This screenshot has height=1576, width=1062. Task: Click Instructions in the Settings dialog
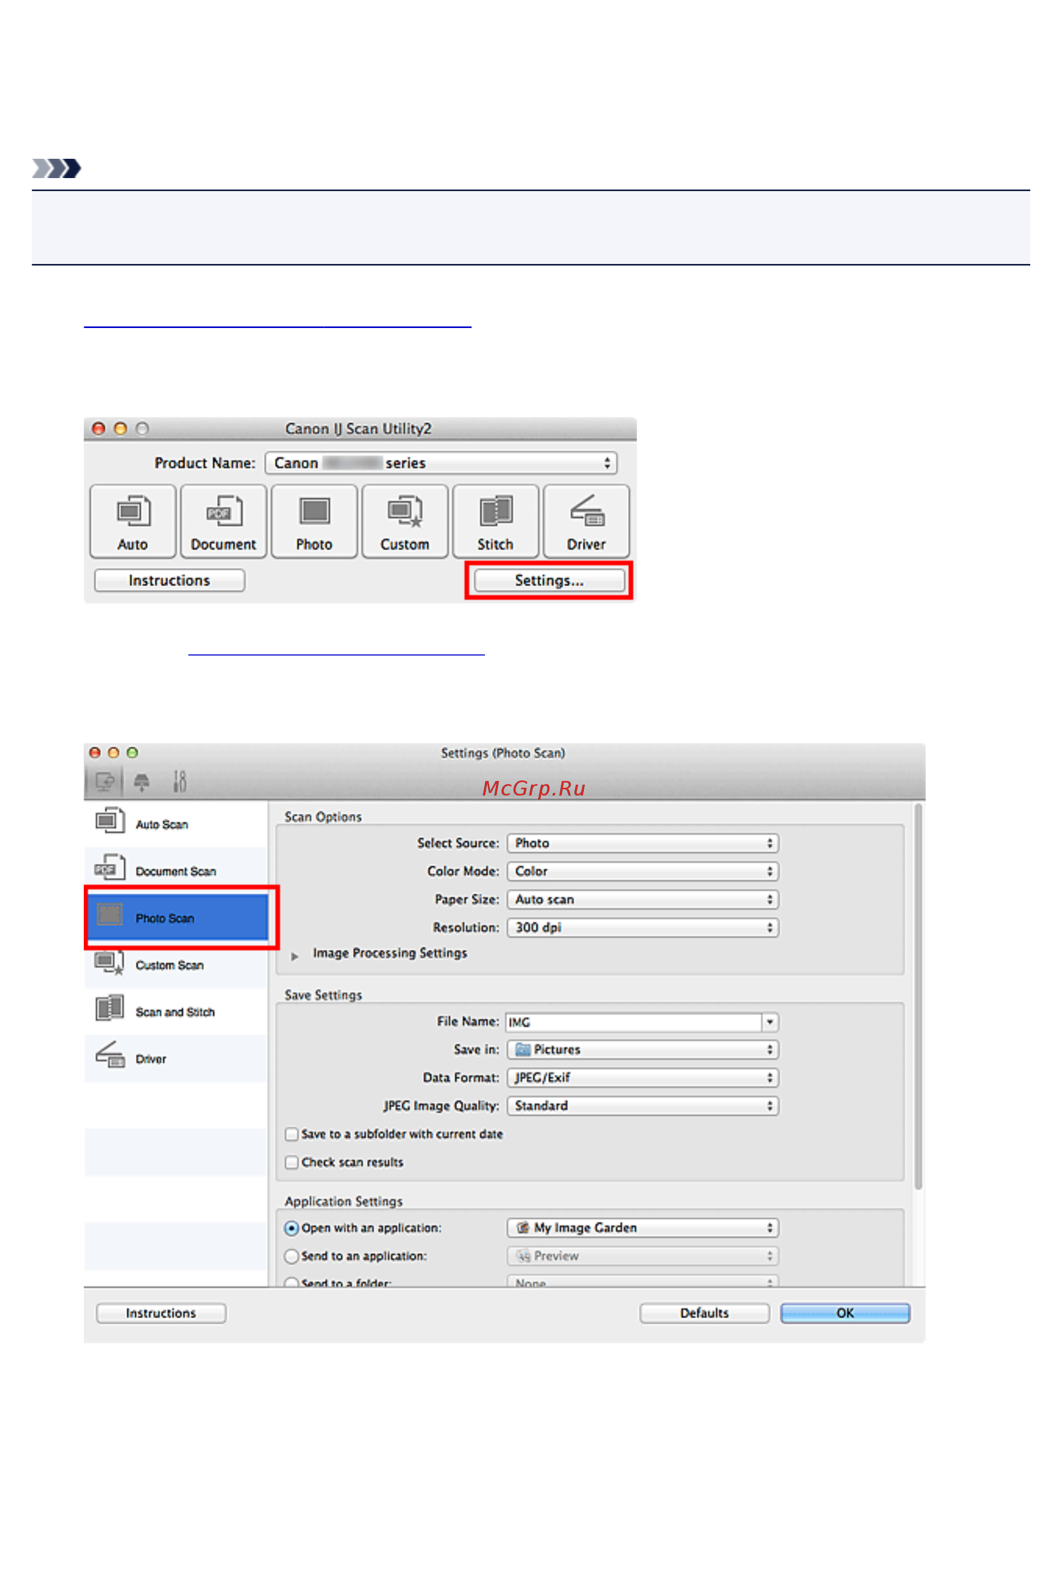[x=161, y=1313]
